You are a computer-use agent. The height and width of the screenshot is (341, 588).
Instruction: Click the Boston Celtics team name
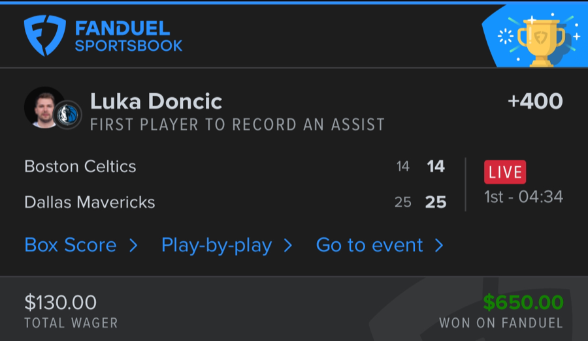click(80, 166)
